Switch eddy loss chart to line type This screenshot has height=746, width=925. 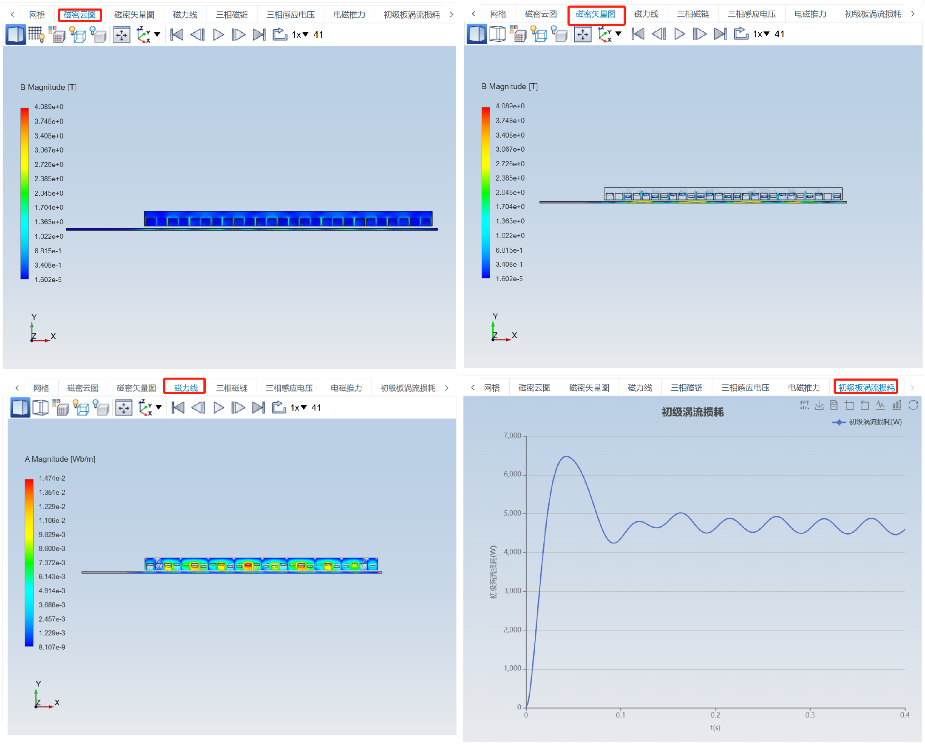point(881,405)
